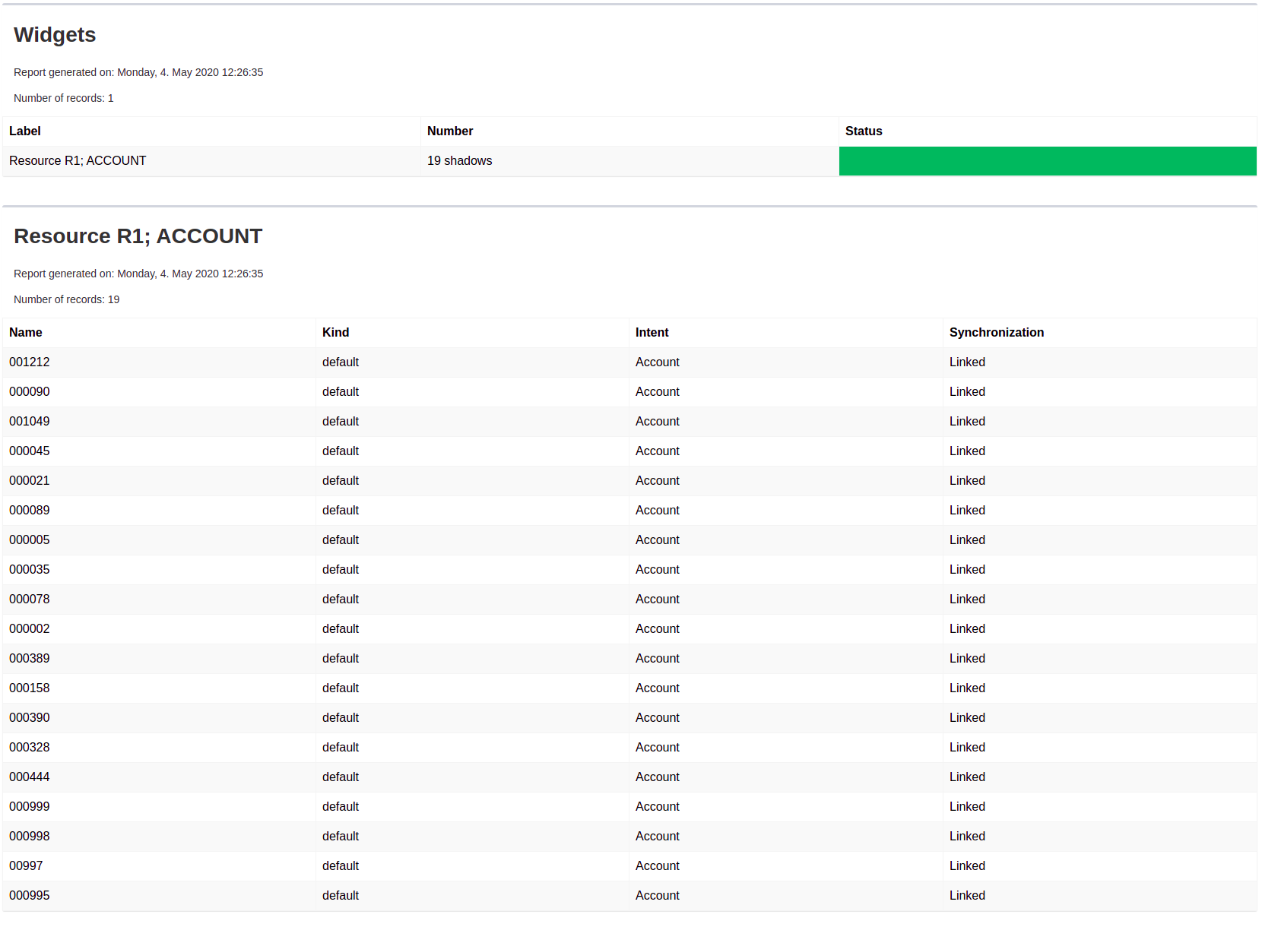Click the Synchronization column header
Image resolution: width=1262 pixels, height=927 pixels.
point(996,333)
